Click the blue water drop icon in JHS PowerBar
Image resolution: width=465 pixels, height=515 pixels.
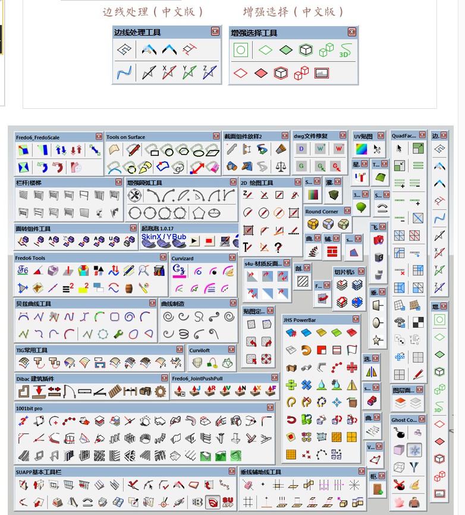tap(322, 385)
